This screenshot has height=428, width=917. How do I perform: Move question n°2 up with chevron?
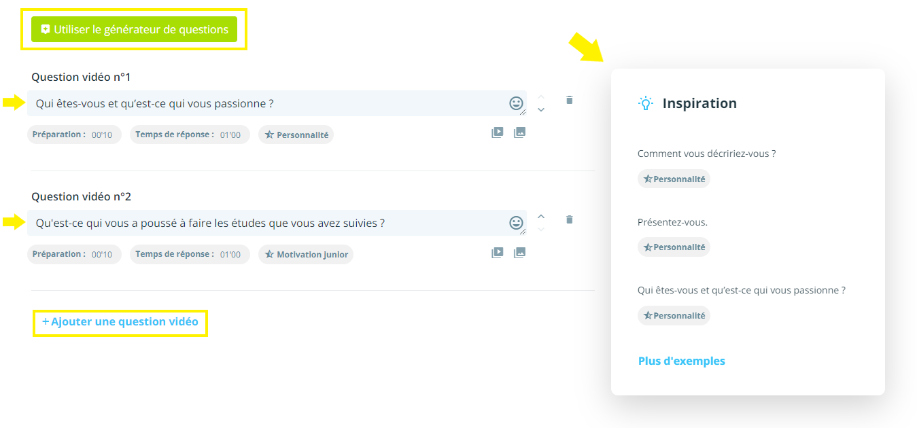(541, 216)
